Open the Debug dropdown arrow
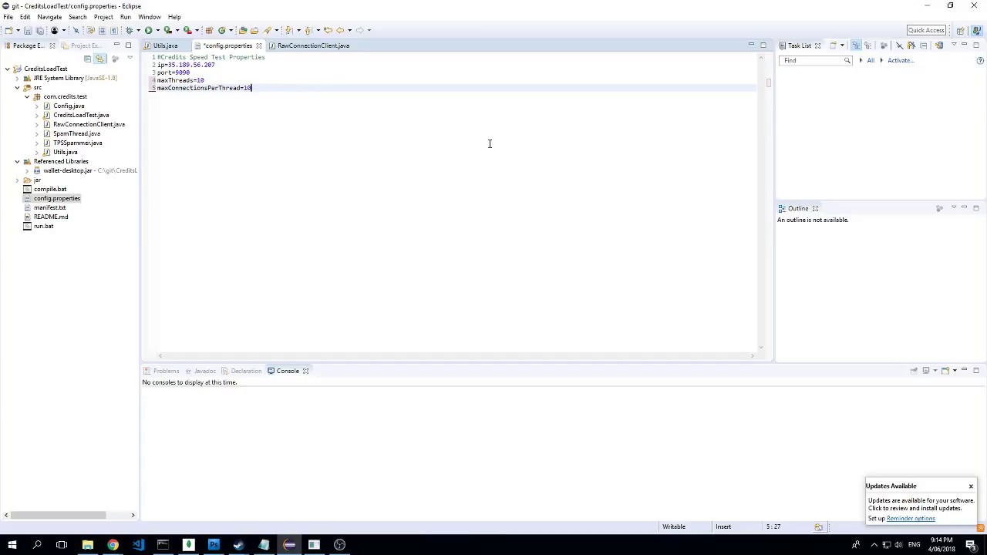 click(138, 30)
